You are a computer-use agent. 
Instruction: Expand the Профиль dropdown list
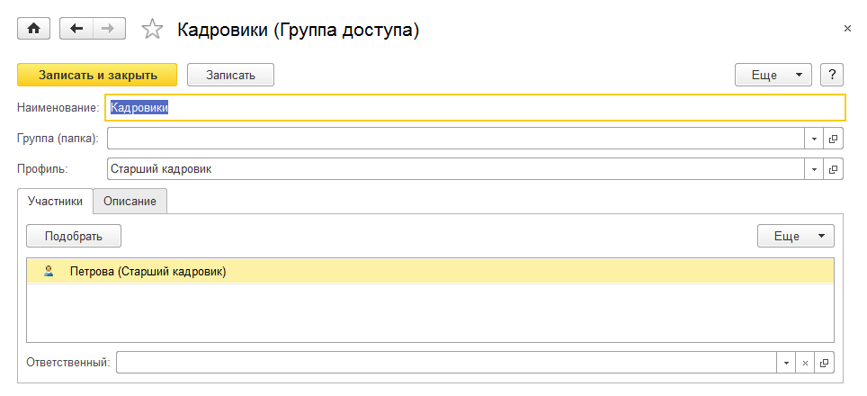pyautogui.click(x=814, y=168)
